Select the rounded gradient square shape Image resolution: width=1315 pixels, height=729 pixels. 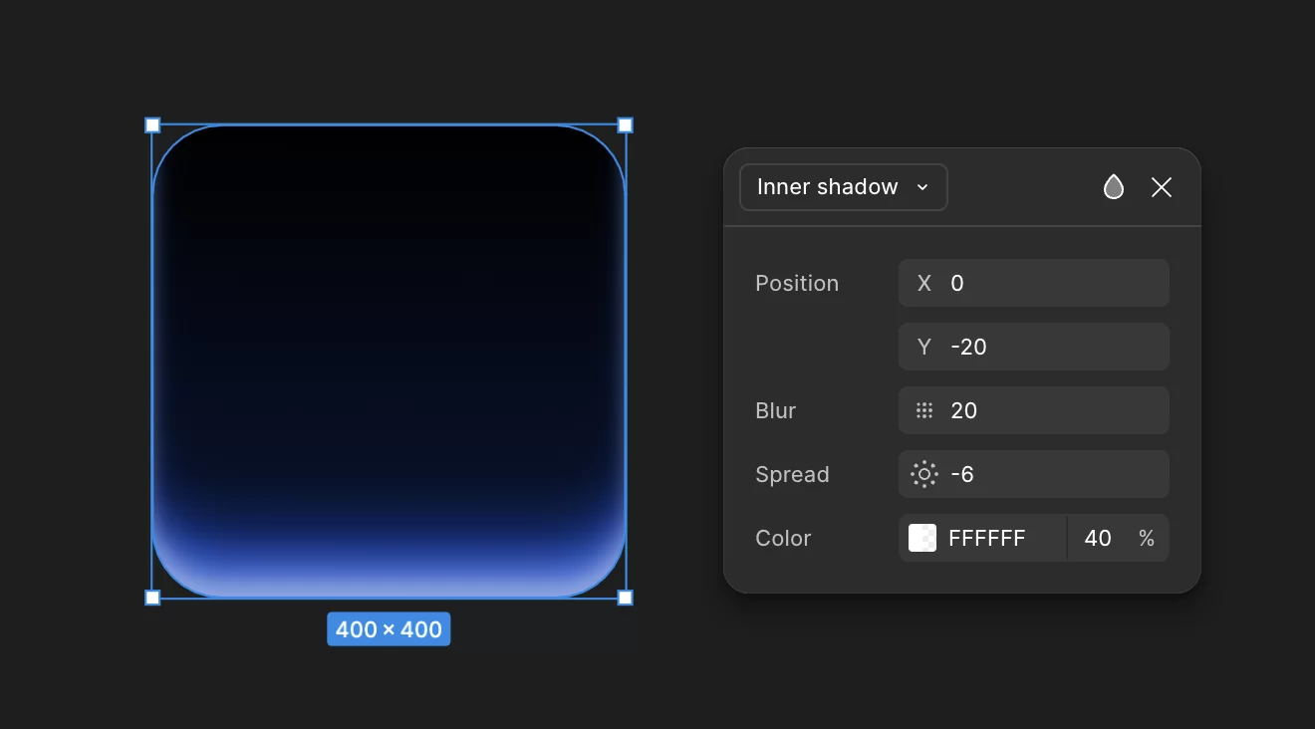[x=389, y=359]
